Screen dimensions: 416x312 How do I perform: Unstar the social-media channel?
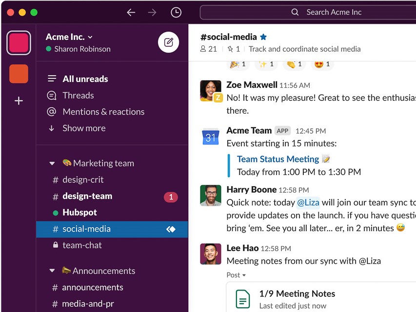pos(263,36)
